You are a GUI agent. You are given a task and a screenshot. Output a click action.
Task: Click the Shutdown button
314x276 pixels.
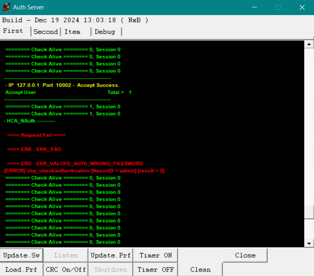(110, 269)
